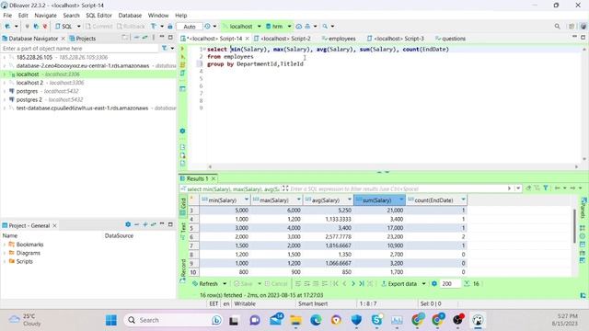
Task: Open min(Salary) column header dropdown
Action: [247, 200]
